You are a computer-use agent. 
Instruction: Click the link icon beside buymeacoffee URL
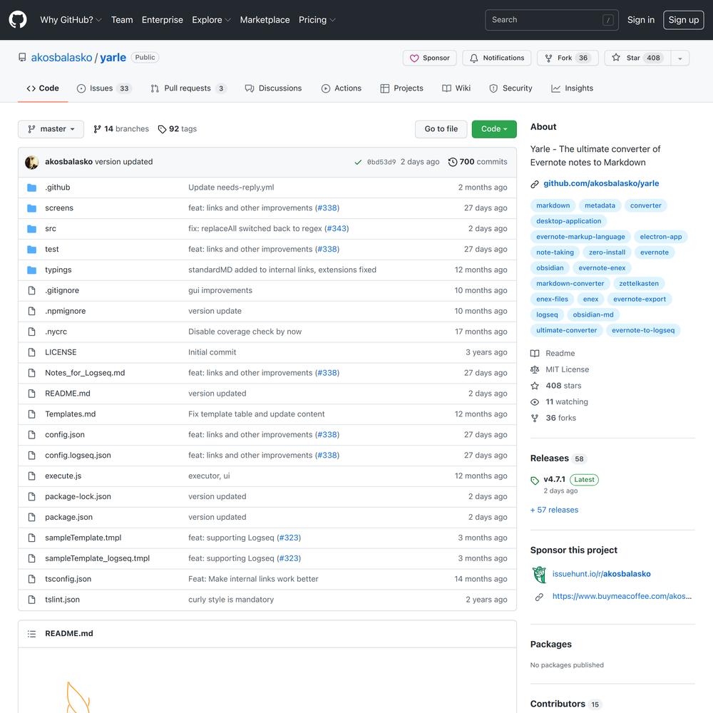point(539,597)
